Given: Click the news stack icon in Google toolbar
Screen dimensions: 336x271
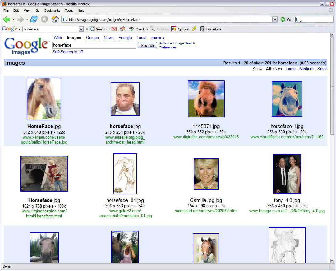Looking at the screenshot, I should point(123,29).
